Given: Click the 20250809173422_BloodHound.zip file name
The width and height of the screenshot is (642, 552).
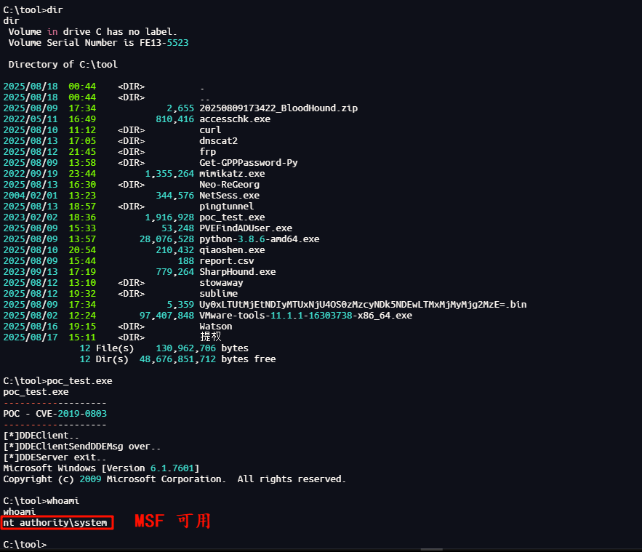Looking at the screenshot, I should tap(278, 108).
